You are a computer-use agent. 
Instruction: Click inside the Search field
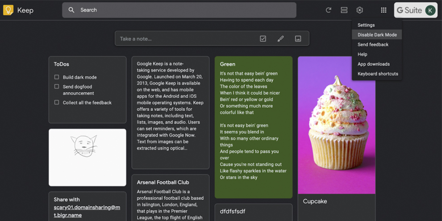click(179, 10)
